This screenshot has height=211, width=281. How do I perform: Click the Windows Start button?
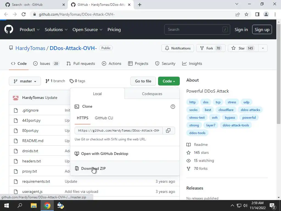(7, 206)
